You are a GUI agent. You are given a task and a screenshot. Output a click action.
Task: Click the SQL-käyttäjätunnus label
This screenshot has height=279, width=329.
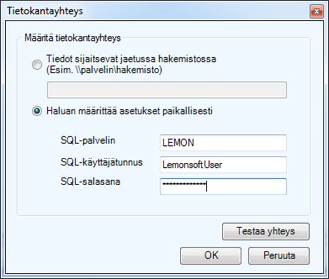(x=101, y=162)
